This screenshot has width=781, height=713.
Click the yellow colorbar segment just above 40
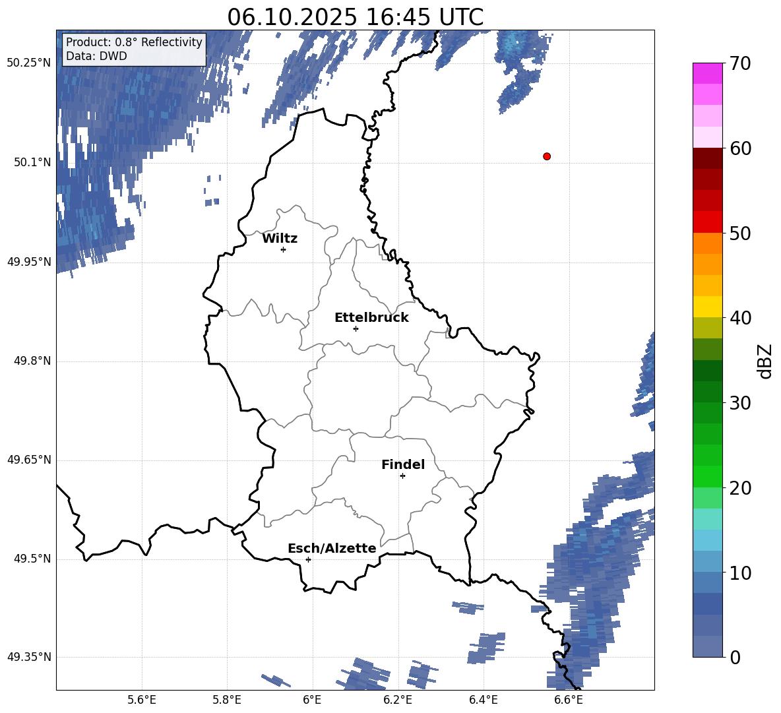707,307
